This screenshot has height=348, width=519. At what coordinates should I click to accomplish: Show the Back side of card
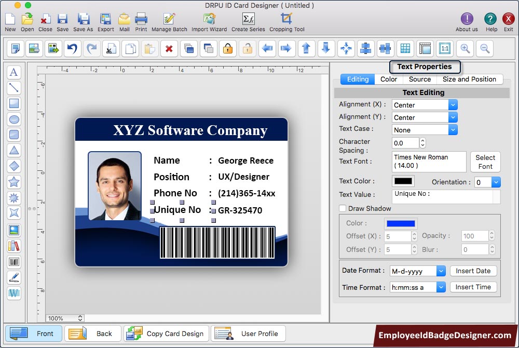(93, 333)
